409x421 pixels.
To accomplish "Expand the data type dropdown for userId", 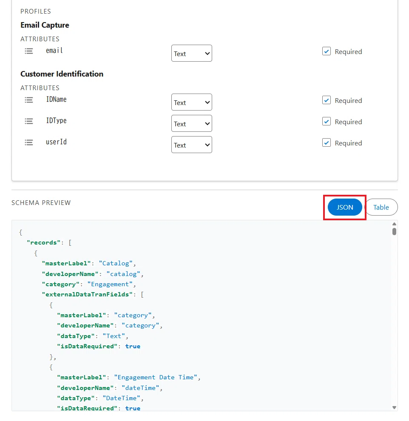I will pos(192,145).
